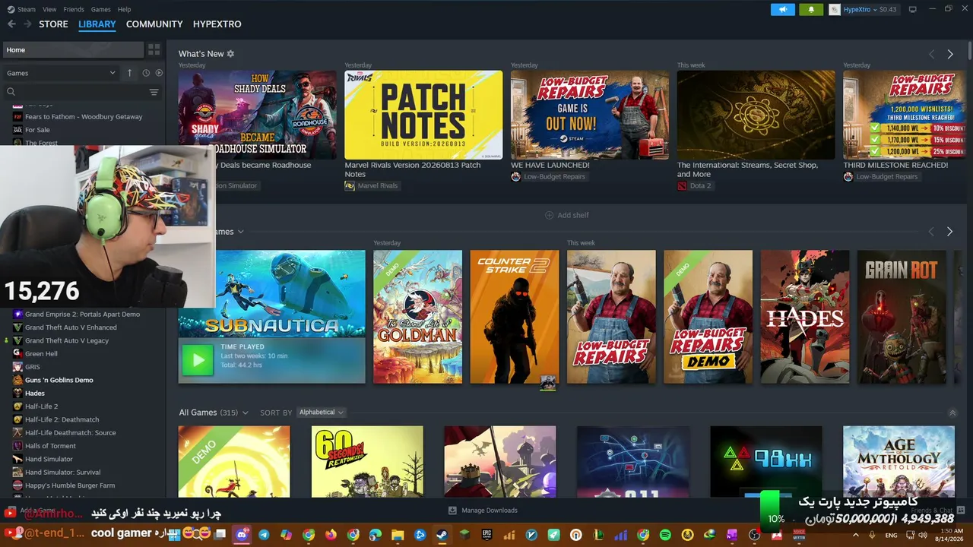973x547 pixels.
Task: Go back using the navigation back arrow
Action: click(x=11, y=24)
